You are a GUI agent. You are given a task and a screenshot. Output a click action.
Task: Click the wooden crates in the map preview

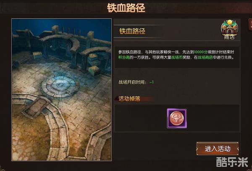(94, 64)
